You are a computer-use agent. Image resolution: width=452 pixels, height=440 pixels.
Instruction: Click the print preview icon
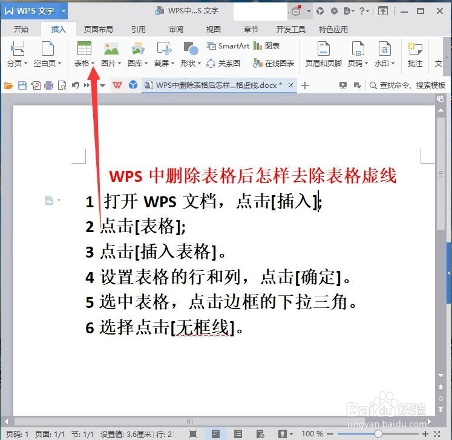62,85
